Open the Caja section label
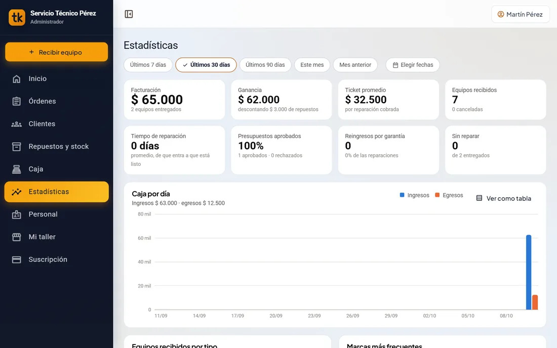This screenshot has width=557, height=348. point(36,169)
